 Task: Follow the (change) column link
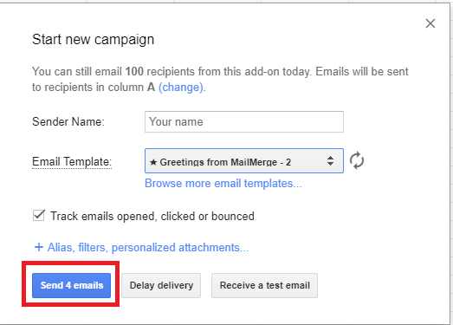pos(181,87)
